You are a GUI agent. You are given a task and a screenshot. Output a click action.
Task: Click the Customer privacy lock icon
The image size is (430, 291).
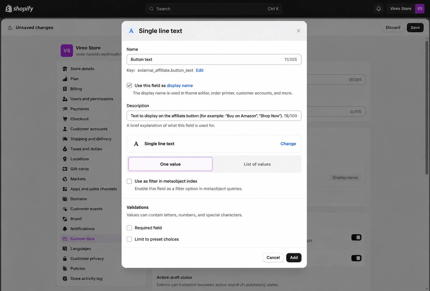[x=65, y=259]
